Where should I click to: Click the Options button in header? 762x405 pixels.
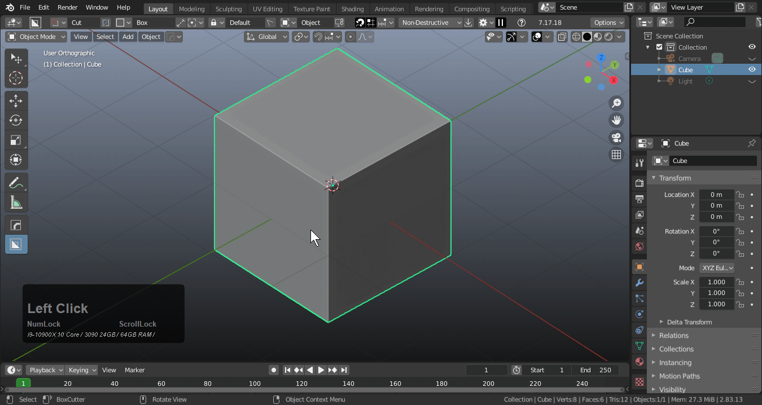pyautogui.click(x=608, y=23)
